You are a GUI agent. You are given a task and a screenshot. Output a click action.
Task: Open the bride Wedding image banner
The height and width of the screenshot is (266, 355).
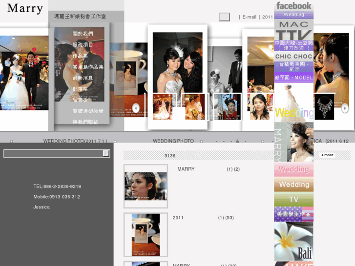294,102
